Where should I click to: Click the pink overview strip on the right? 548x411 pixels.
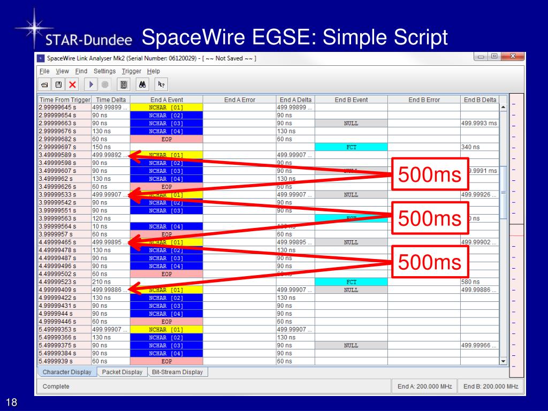click(x=516, y=235)
